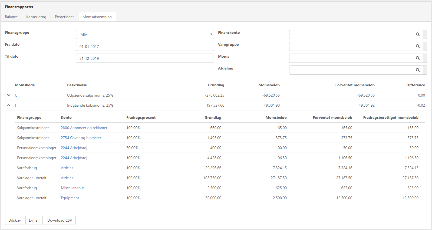
Task: Expand the U Udgående salgsmoms row
Action: pyautogui.click(x=9, y=95)
